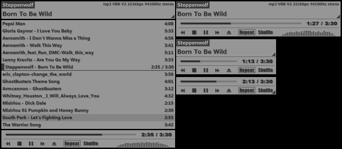
Task: Click the pause icon in the 1:13 player
Action: (x=206, y=70)
